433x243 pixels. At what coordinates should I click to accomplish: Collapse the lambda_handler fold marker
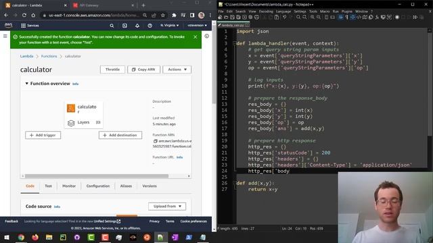tap(235, 43)
